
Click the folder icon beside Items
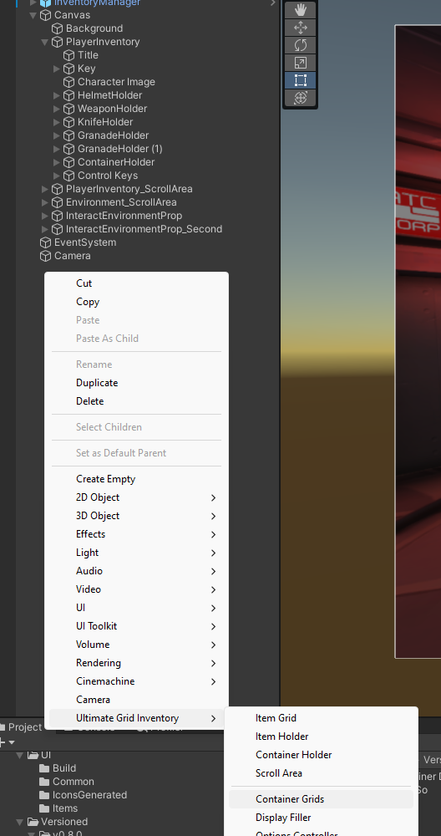click(x=45, y=808)
